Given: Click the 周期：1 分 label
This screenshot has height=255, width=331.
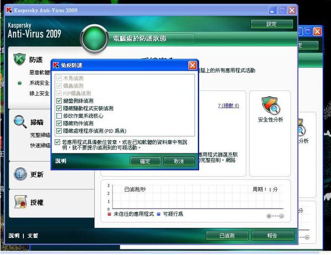Looking at the screenshot, I should point(265,189).
